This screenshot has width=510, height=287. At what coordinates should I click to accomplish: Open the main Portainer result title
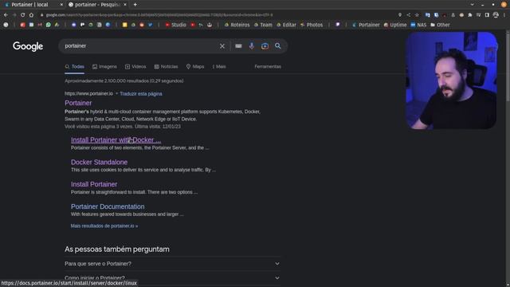tap(78, 103)
